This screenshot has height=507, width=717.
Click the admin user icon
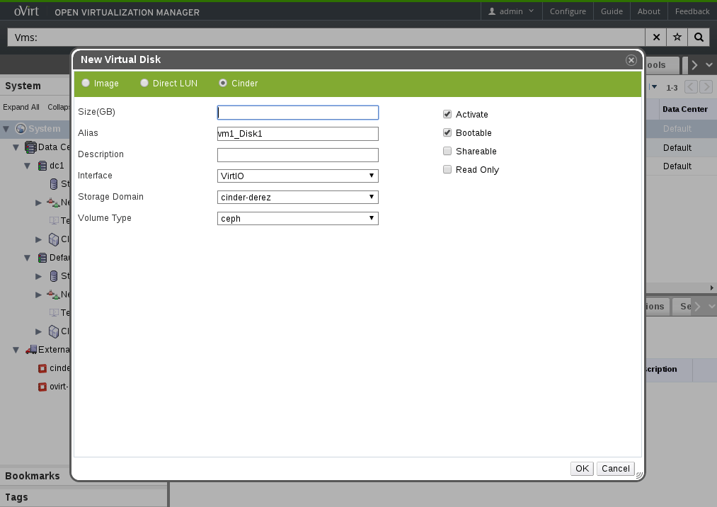(x=492, y=11)
